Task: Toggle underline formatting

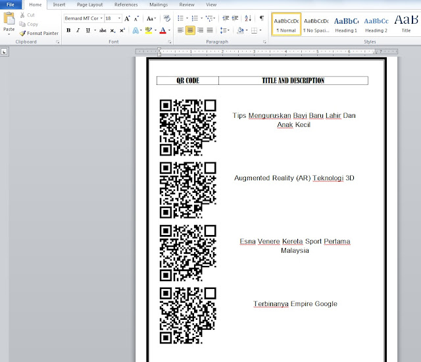Action: (x=87, y=30)
